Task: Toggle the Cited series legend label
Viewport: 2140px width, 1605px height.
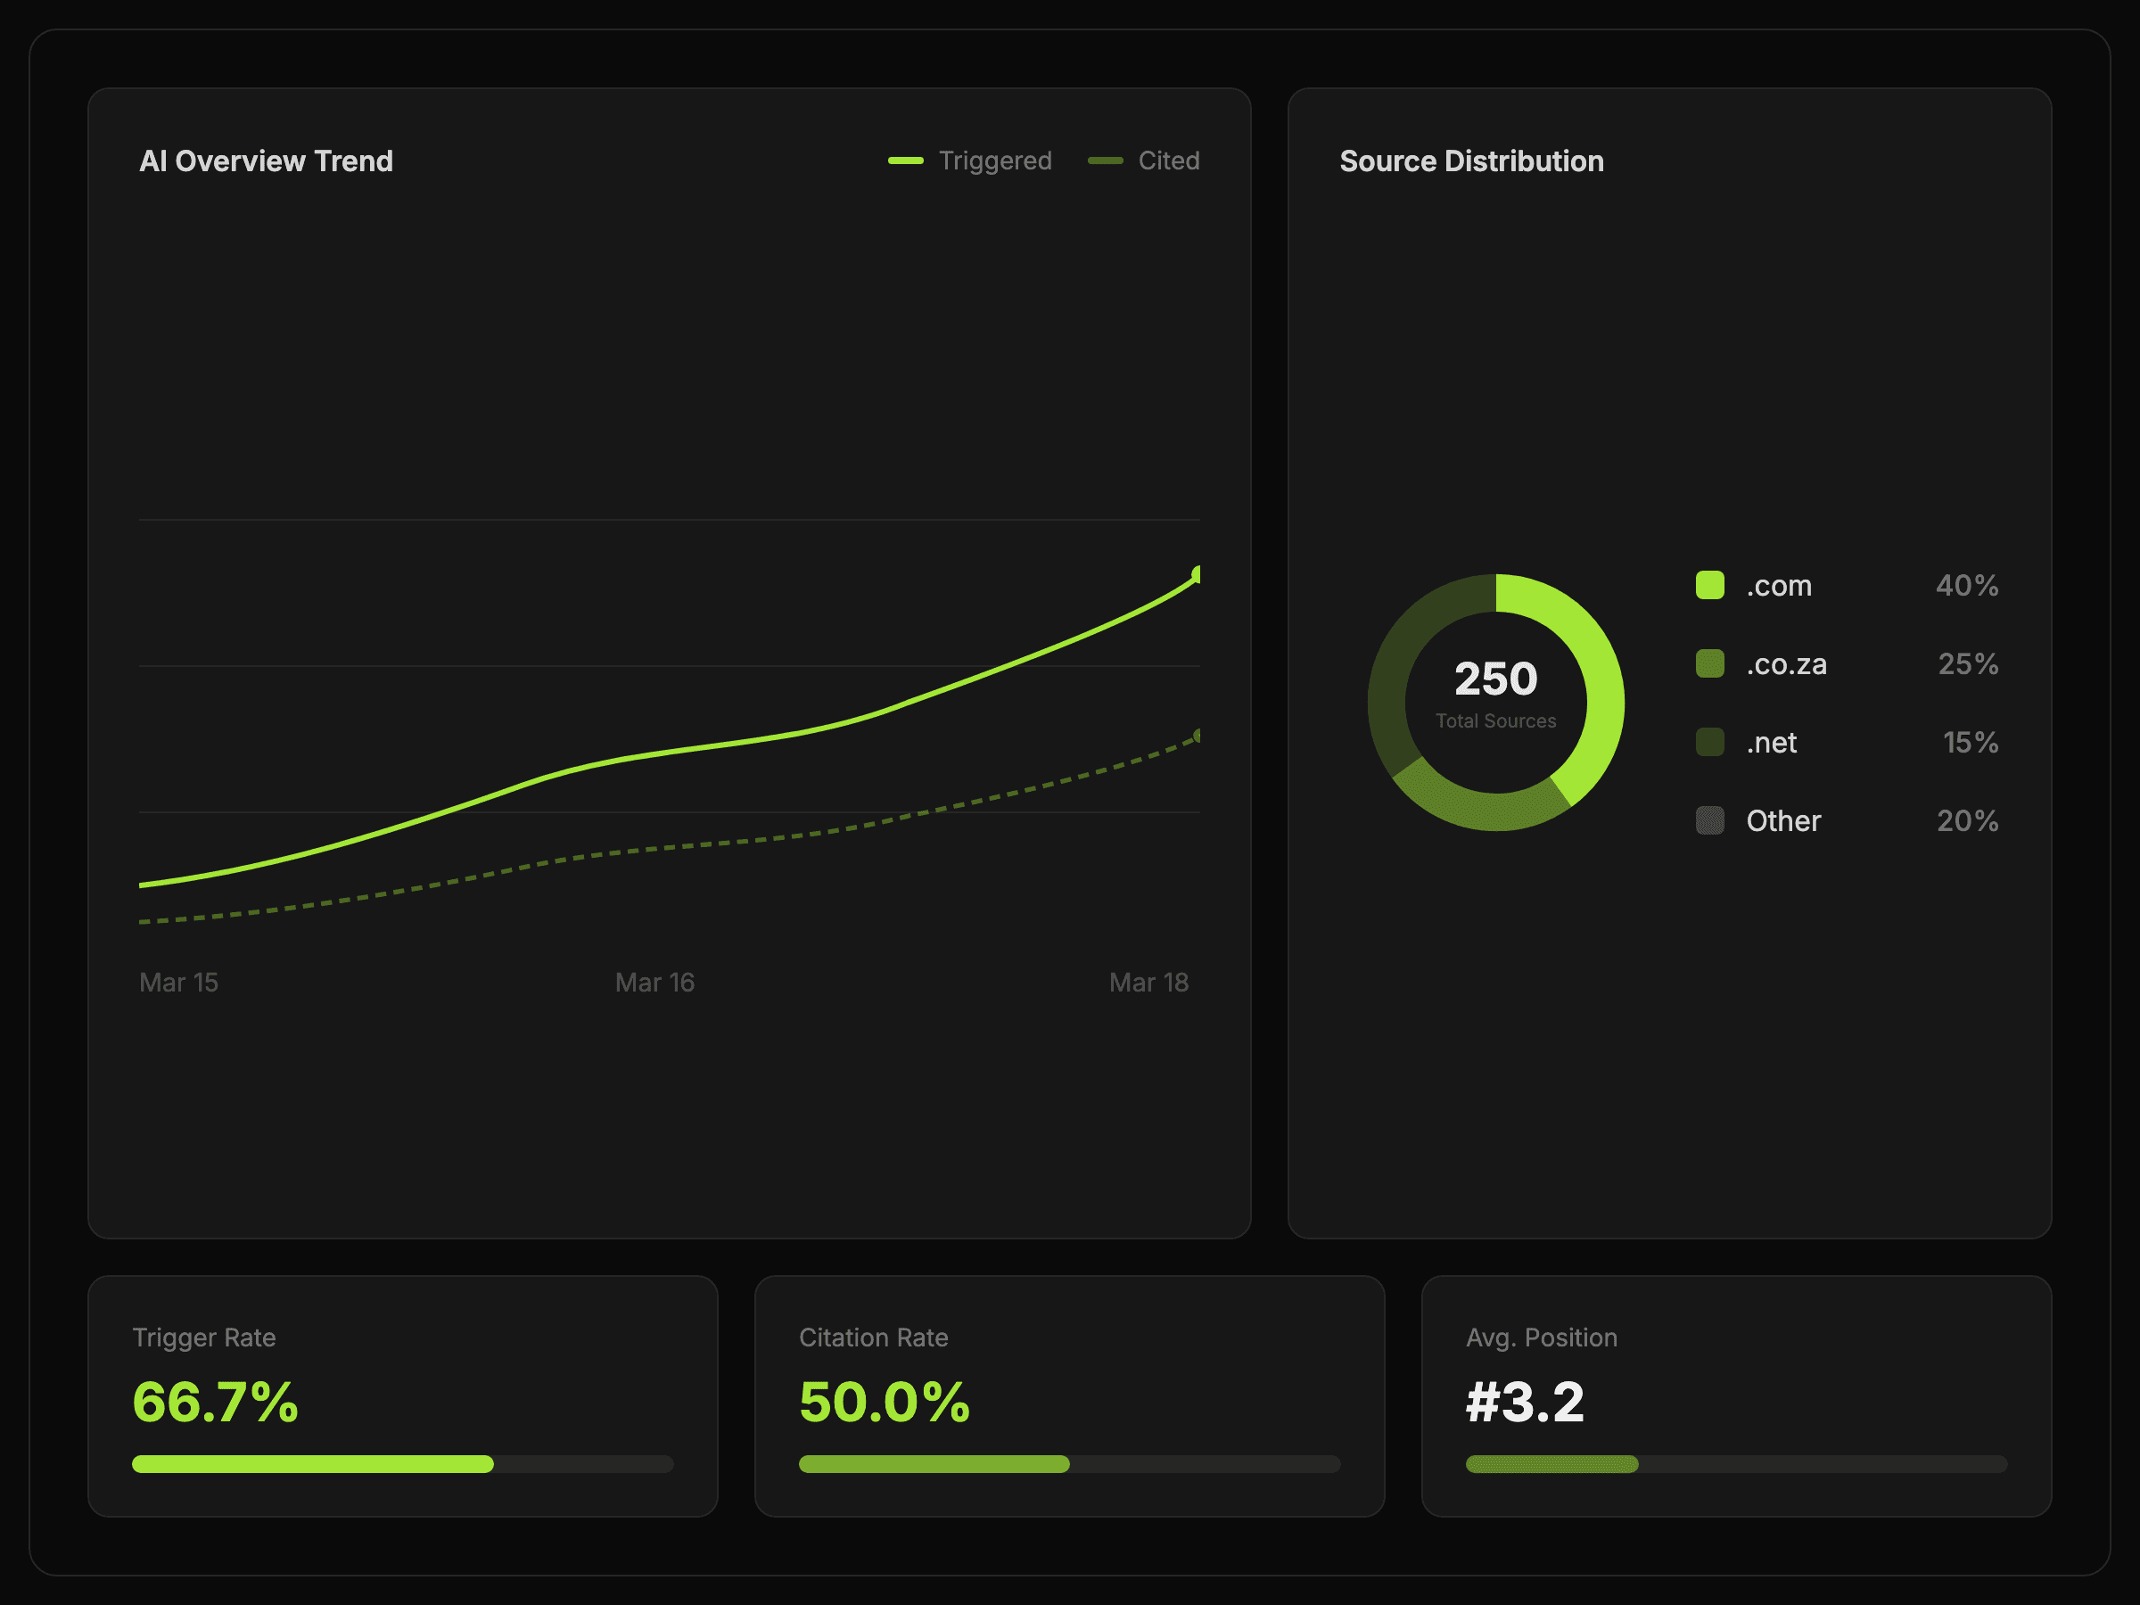Action: click(1169, 160)
